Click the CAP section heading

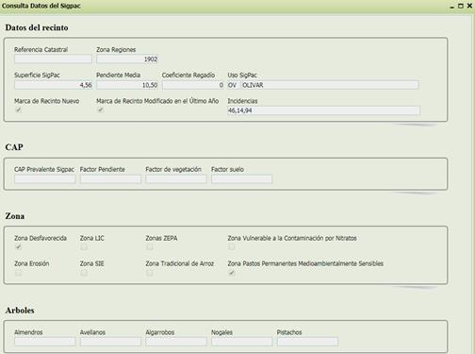point(14,147)
